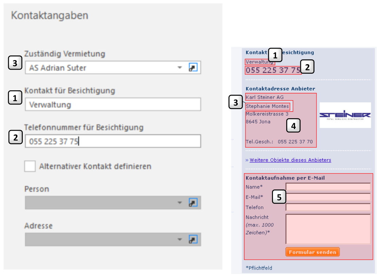Expand the Zuständig Vermietung dropdown arrow
This screenshot has height=275, width=377.
click(179, 68)
